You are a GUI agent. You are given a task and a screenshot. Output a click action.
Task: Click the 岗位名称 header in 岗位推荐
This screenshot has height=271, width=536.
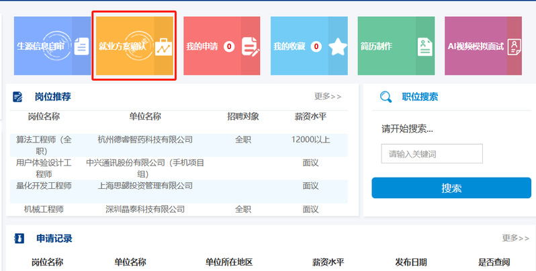point(44,117)
